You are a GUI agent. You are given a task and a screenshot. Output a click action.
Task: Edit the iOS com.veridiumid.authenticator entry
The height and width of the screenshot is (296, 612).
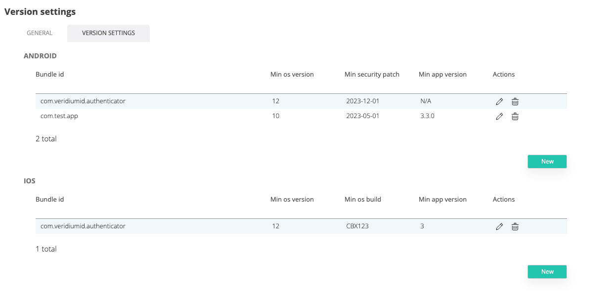499,226
